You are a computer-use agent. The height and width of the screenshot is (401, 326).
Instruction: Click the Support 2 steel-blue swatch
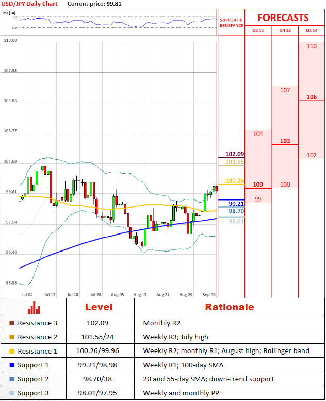[x=12, y=379]
